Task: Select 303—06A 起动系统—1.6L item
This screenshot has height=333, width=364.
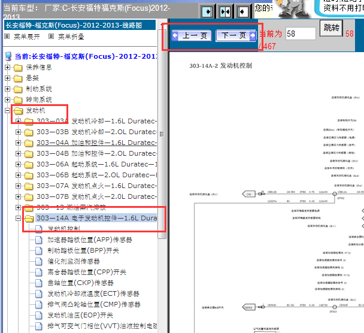Action: pyautogui.click(x=96, y=164)
